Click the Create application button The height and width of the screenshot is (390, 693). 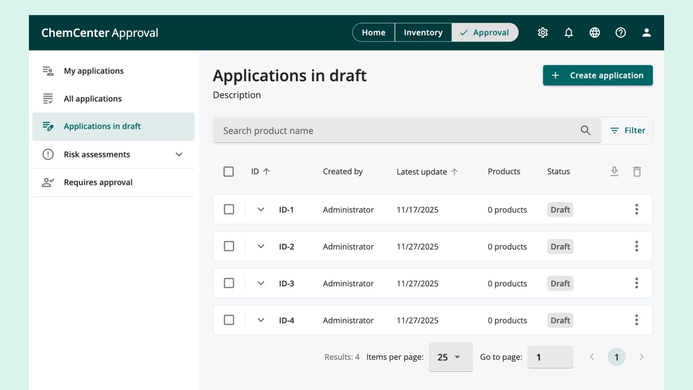click(x=597, y=75)
